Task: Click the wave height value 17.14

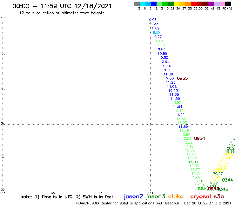Action: [x=199, y=185]
